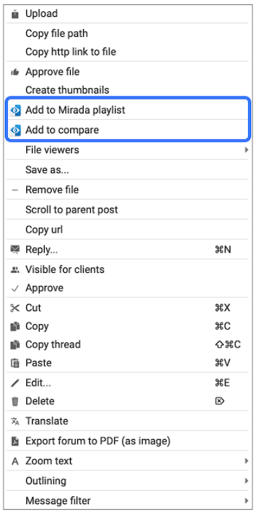Expand the Zoom text submenu arrow
The height and width of the screenshot is (512, 256).
click(x=246, y=461)
